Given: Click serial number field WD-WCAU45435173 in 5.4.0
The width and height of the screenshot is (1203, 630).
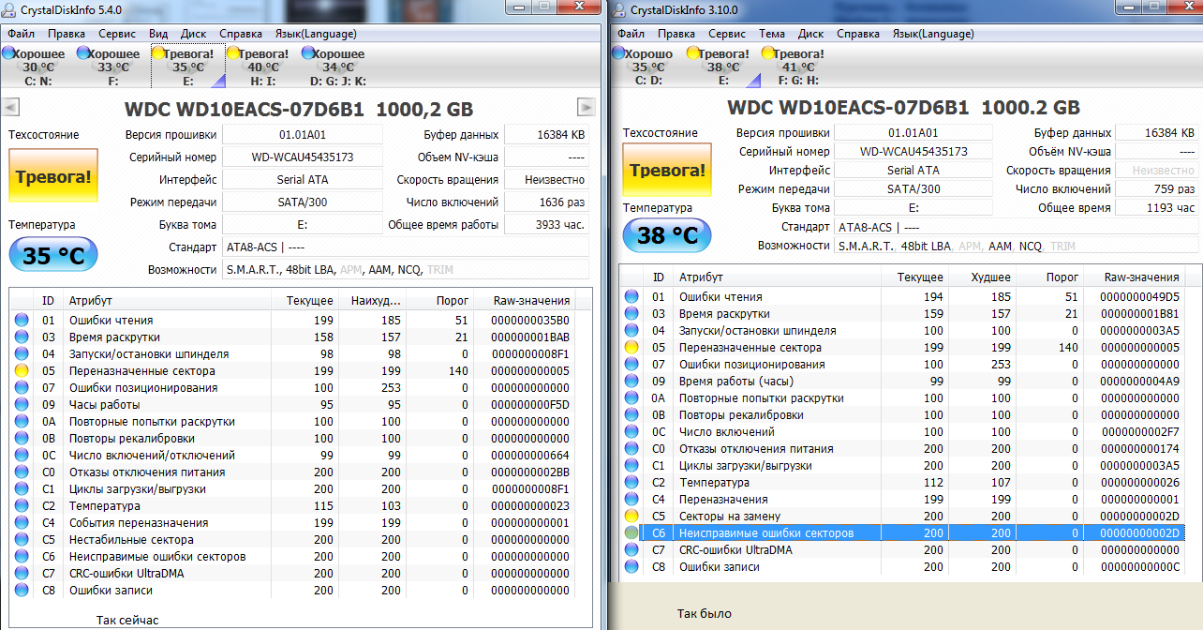Looking at the screenshot, I should [x=303, y=157].
